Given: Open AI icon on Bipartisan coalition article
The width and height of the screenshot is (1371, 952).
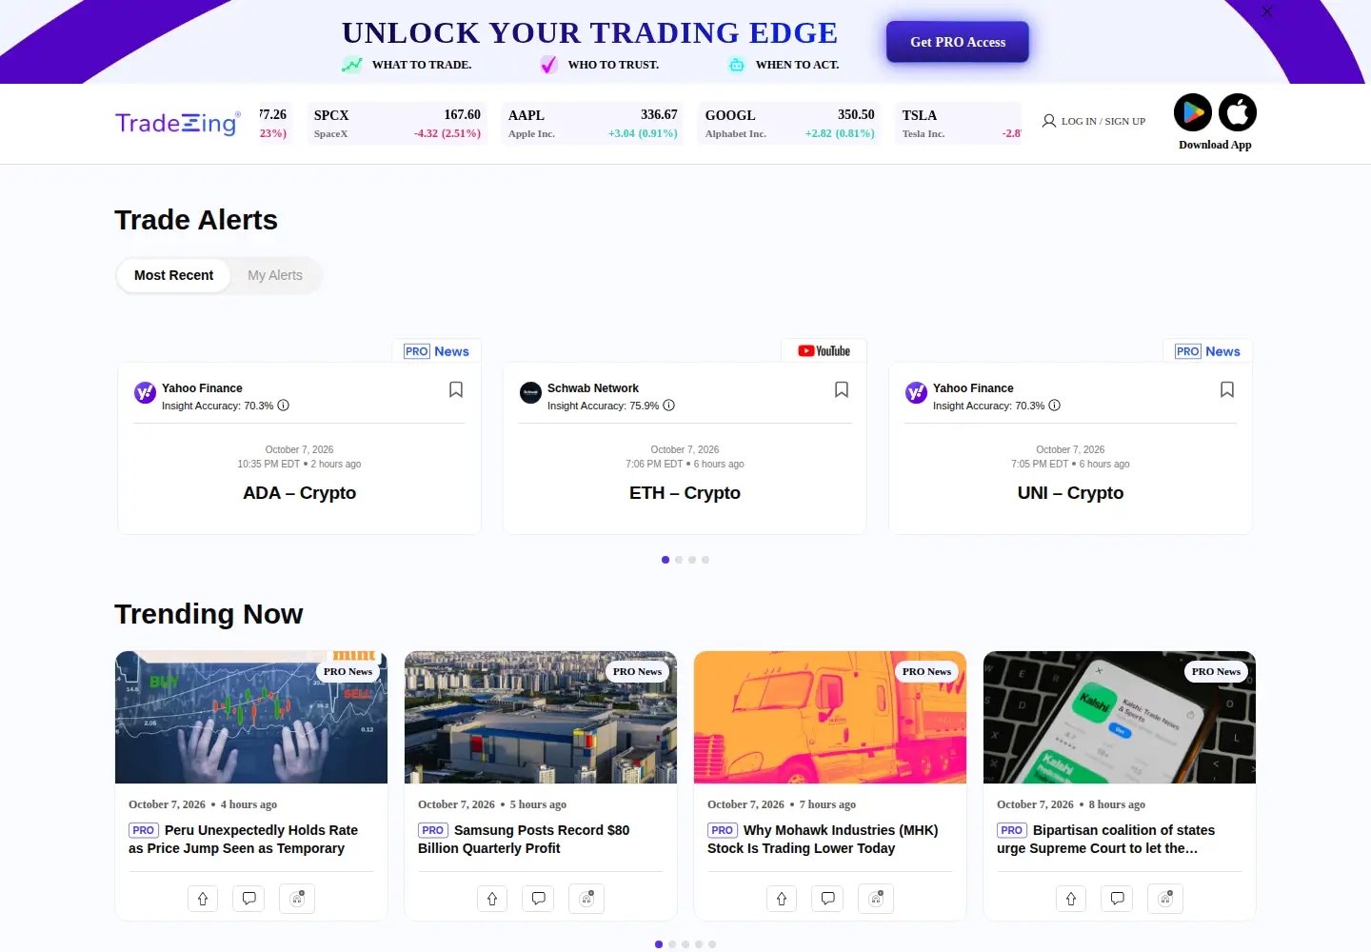Looking at the screenshot, I should [1165, 899].
